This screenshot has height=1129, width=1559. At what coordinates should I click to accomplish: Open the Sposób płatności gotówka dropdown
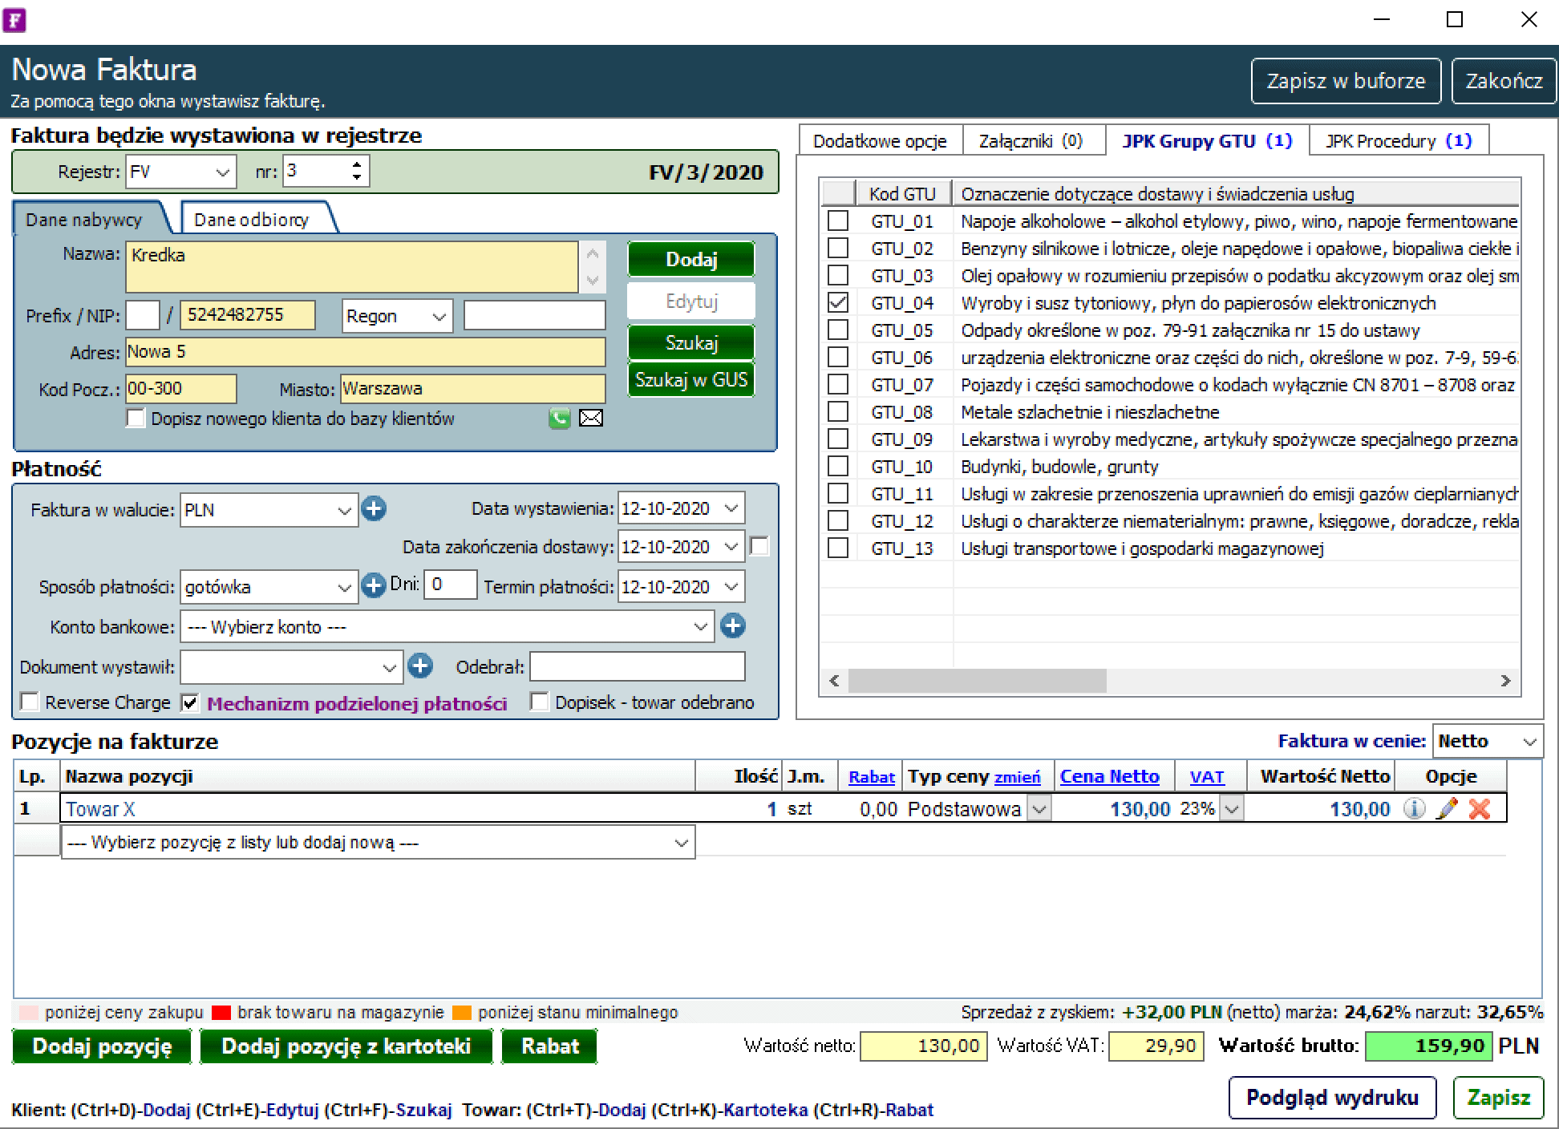coord(345,587)
